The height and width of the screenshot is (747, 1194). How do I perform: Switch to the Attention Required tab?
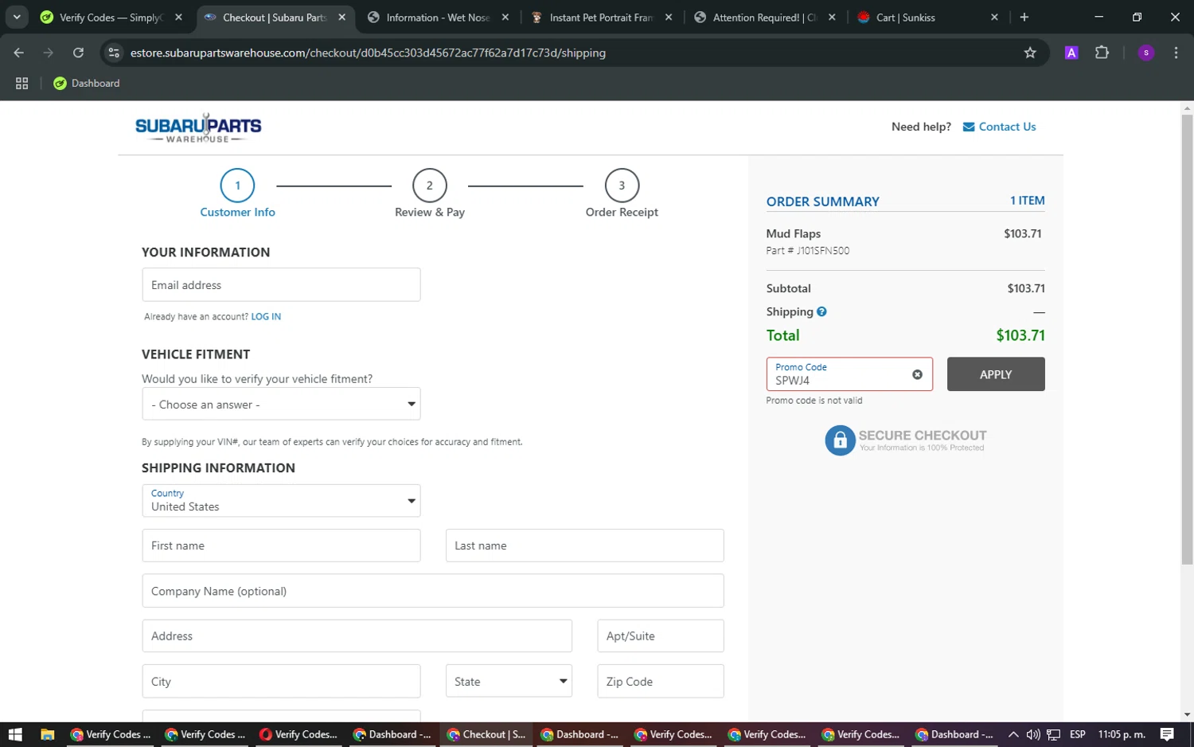764,17
